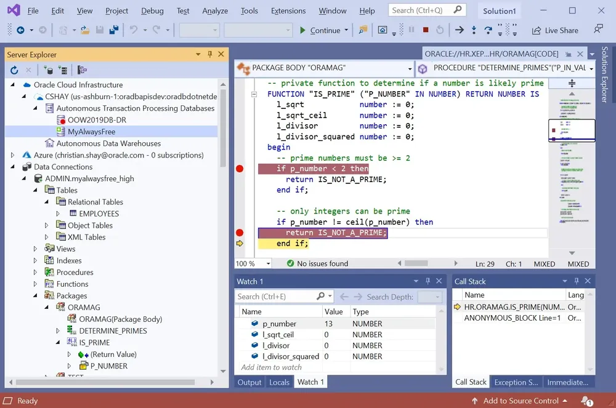Expand the EMPLOYEES table node
Screen dimensions: 616x408
pos(58,214)
